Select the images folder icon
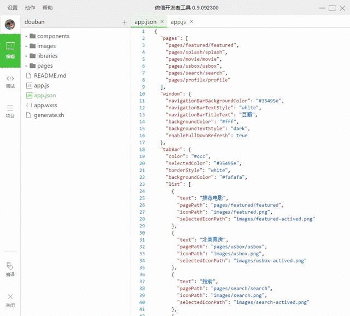The image size is (350, 316). click(x=33, y=46)
